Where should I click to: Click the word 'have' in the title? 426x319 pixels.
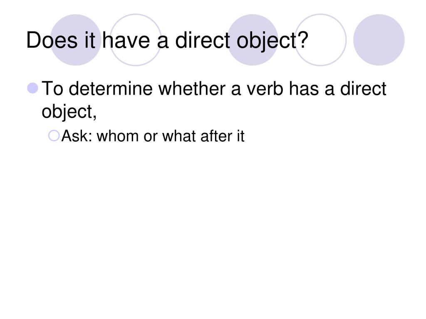(x=126, y=40)
